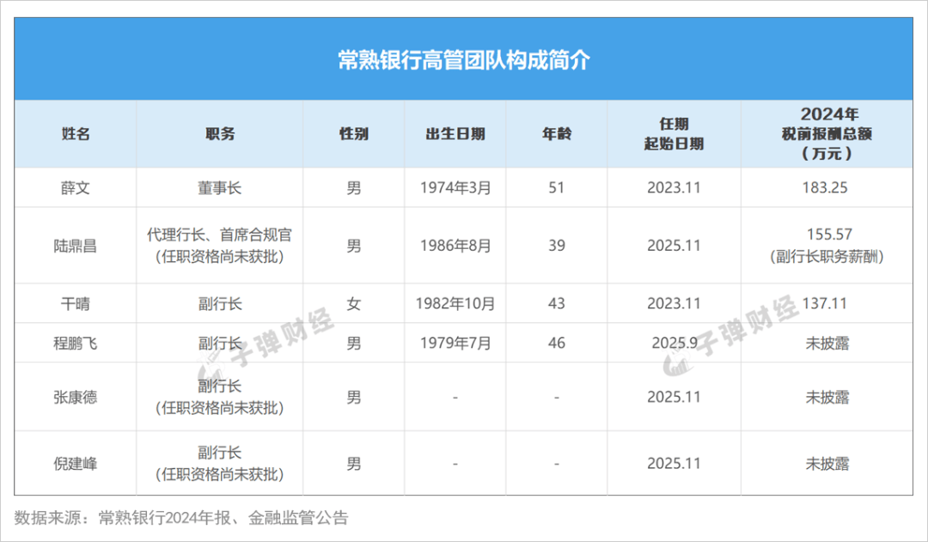Click 程鹏飞's tenure start date 2025.9
Image resolution: width=928 pixels, height=542 pixels.
click(675, 342)
